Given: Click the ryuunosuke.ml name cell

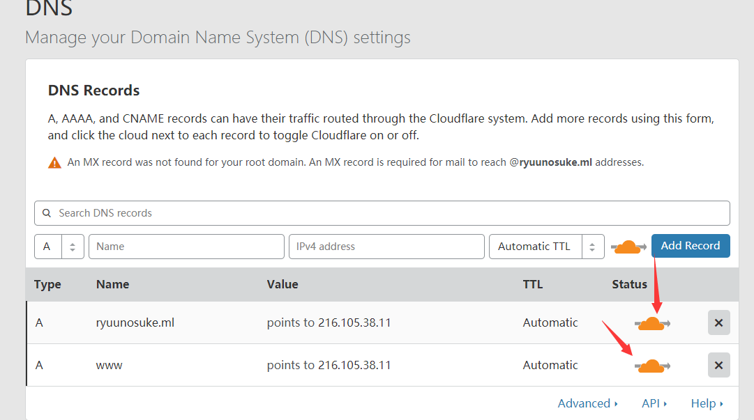Looking at the screenshot, I should [x=135, y=322].
